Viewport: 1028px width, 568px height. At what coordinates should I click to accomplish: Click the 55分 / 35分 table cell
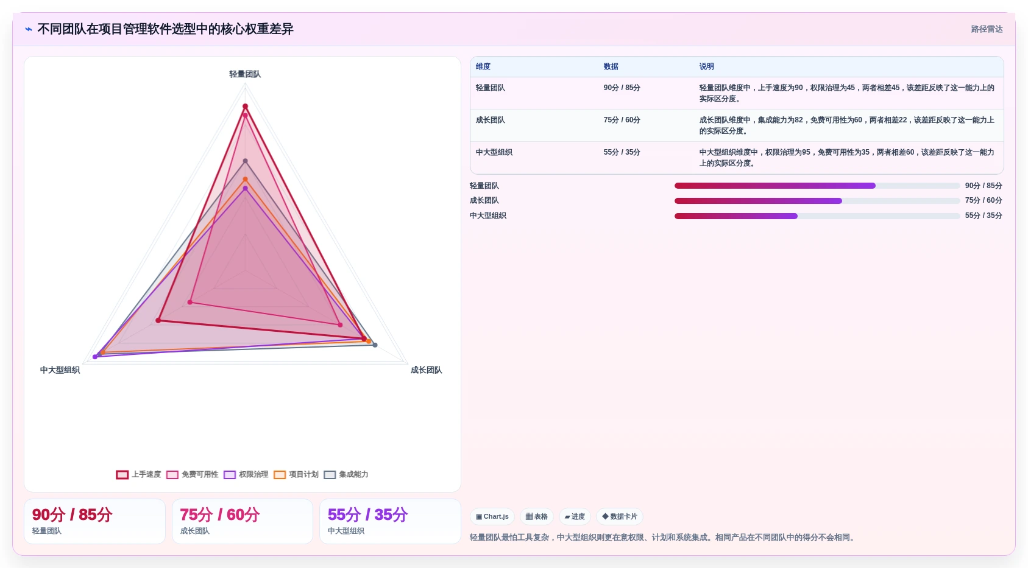(x=622, y=152)
